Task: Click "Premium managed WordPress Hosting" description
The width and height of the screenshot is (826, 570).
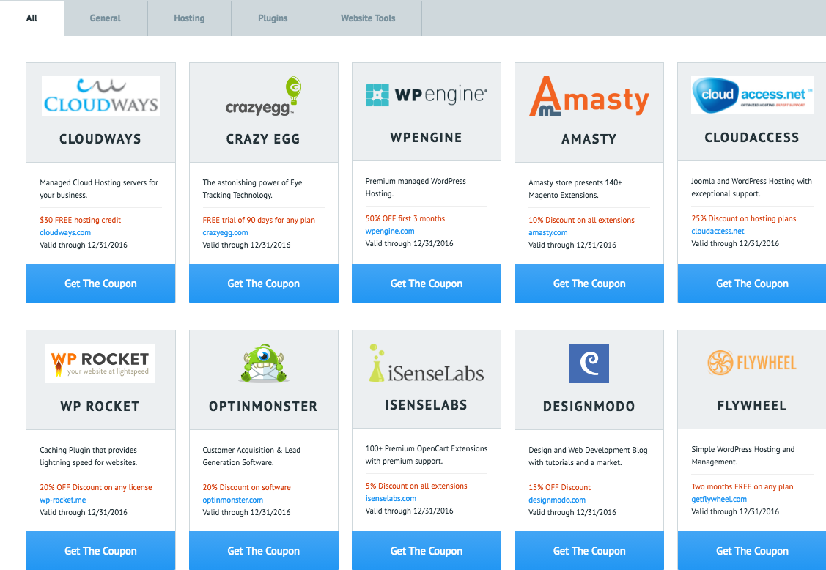Action: (416, 187)
